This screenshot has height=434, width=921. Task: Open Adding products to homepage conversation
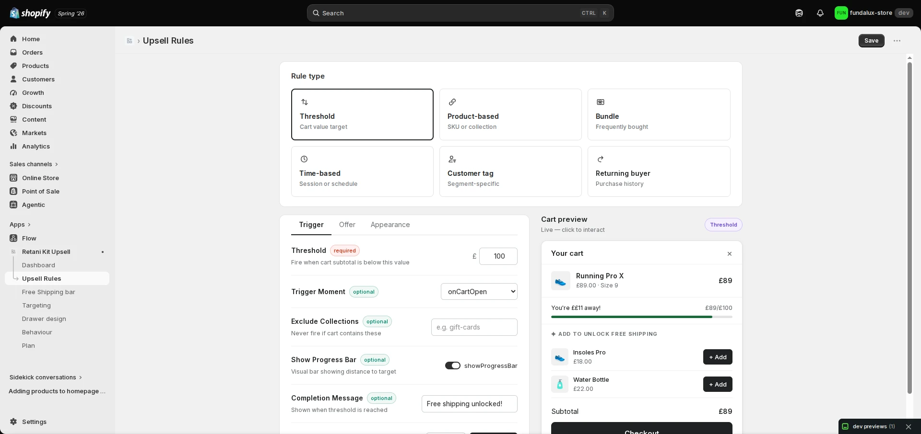(x=57, y=391)
